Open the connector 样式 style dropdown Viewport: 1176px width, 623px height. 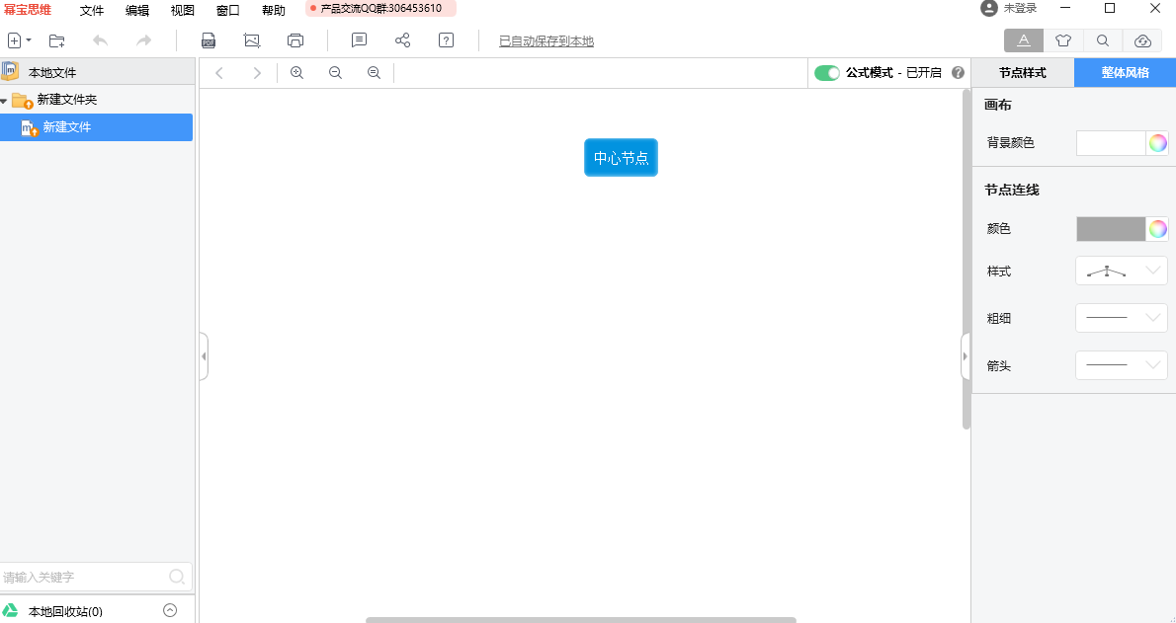point(1121,271)
